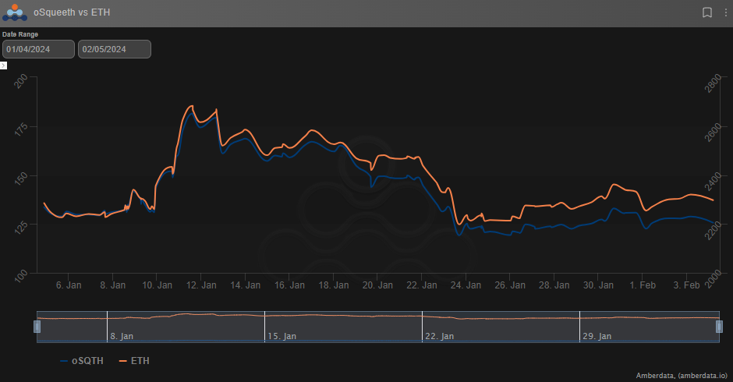Click the 150 left axis value
Screen dimensions: 733x382
pos(21,179)
